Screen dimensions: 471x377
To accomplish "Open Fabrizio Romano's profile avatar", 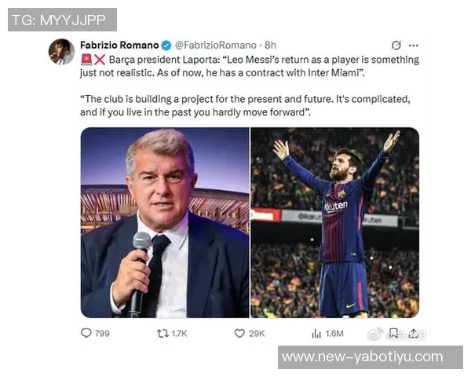I will tap(61, 52).
